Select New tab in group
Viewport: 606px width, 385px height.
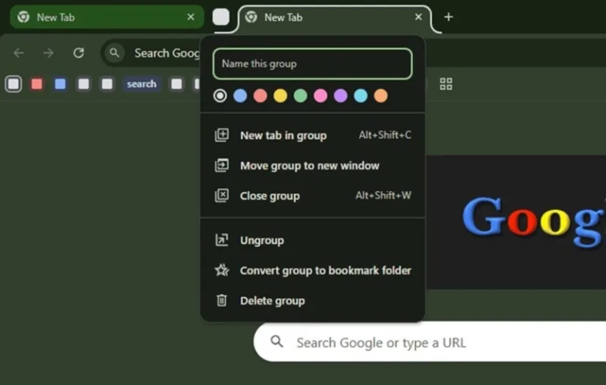point(283,136)
